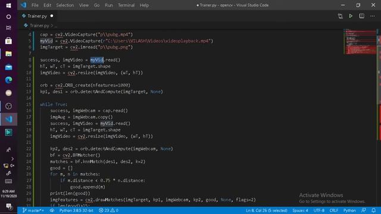
Task: Open the View menu
Action: 83,5
